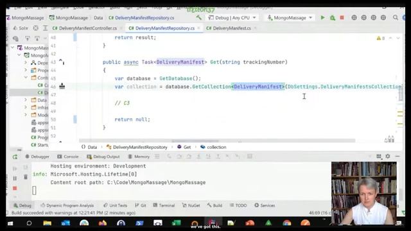
Task: Collapse the MongoMassage project node
Action: (19, 55)
